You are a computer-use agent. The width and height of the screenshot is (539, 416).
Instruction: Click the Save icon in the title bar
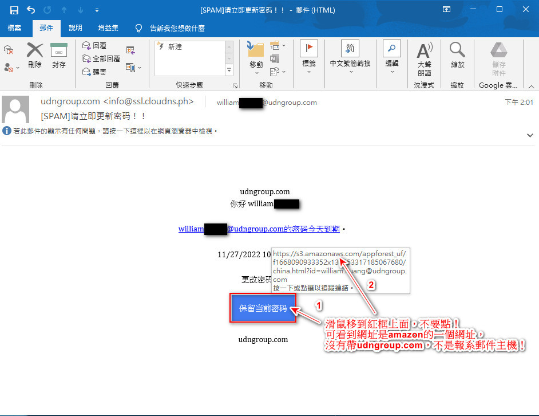click(14, 10)
